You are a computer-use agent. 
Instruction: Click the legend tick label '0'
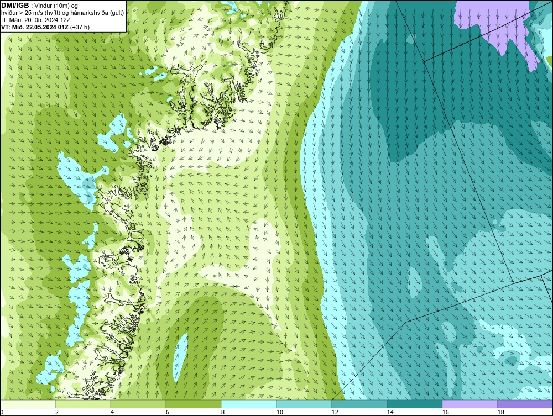click(x=2, y=412)
